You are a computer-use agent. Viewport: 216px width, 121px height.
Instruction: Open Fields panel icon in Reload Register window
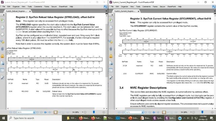(x=2, y=70)
